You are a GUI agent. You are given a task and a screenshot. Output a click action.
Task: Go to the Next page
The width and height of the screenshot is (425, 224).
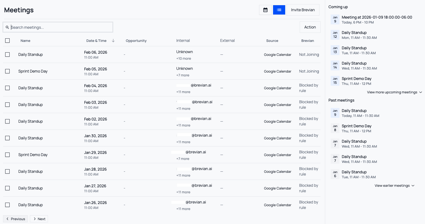[39, 219]
